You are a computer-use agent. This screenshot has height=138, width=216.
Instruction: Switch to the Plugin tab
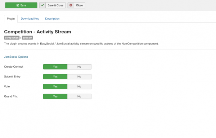11,19
